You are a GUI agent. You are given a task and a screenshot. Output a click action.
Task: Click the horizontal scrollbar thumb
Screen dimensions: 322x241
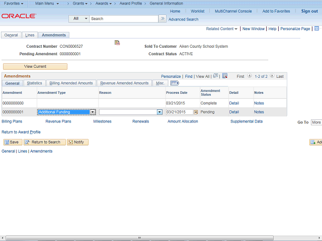click(140, 237)
